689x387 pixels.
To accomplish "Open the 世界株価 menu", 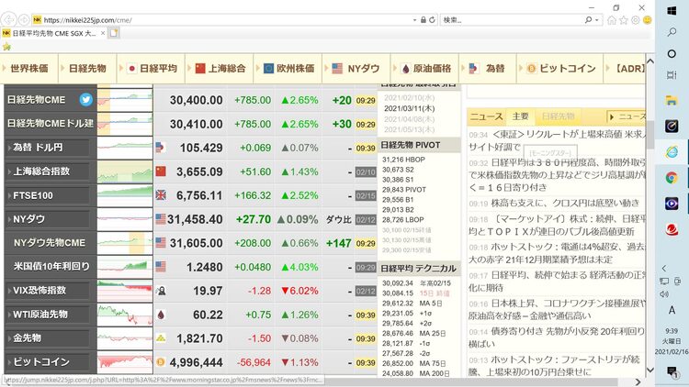I will pos(29,69).
